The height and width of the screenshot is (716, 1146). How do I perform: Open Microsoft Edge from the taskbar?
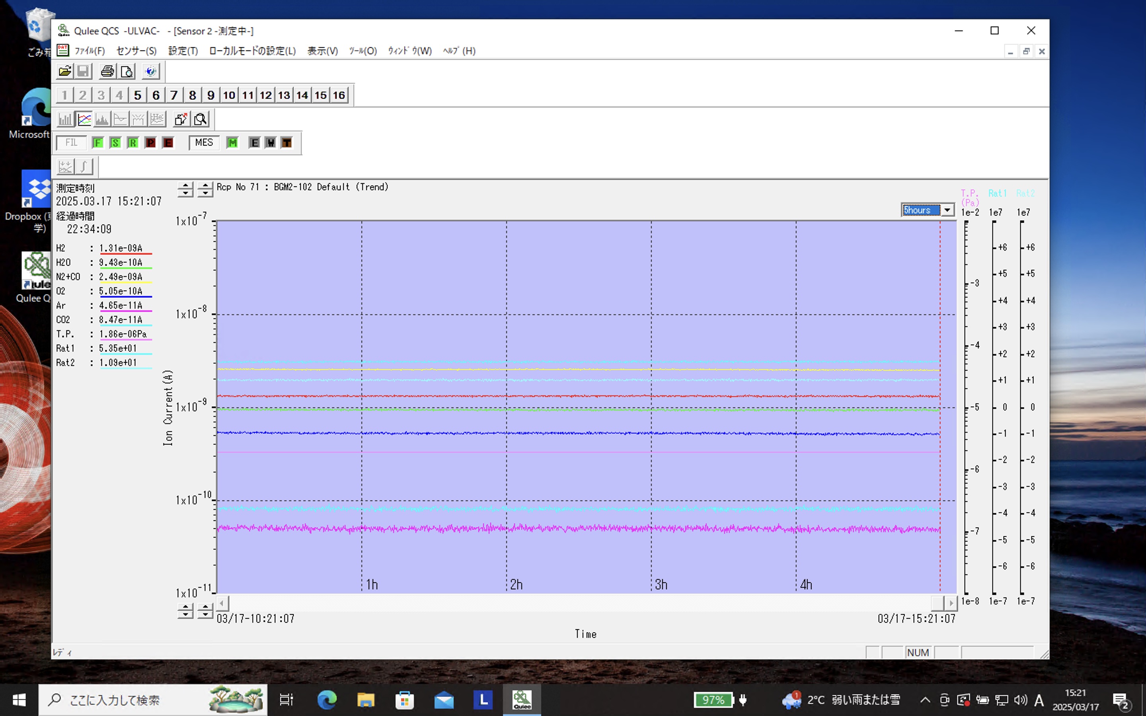(327, 700)
